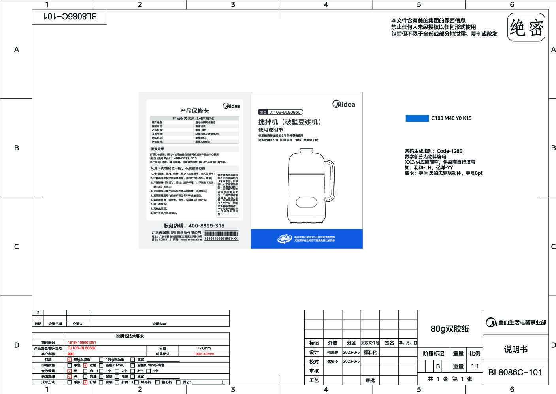Click the 型号 DJ10B-BL8086C model badge
The width and height of the screenshot is (556, 394).
281,112
